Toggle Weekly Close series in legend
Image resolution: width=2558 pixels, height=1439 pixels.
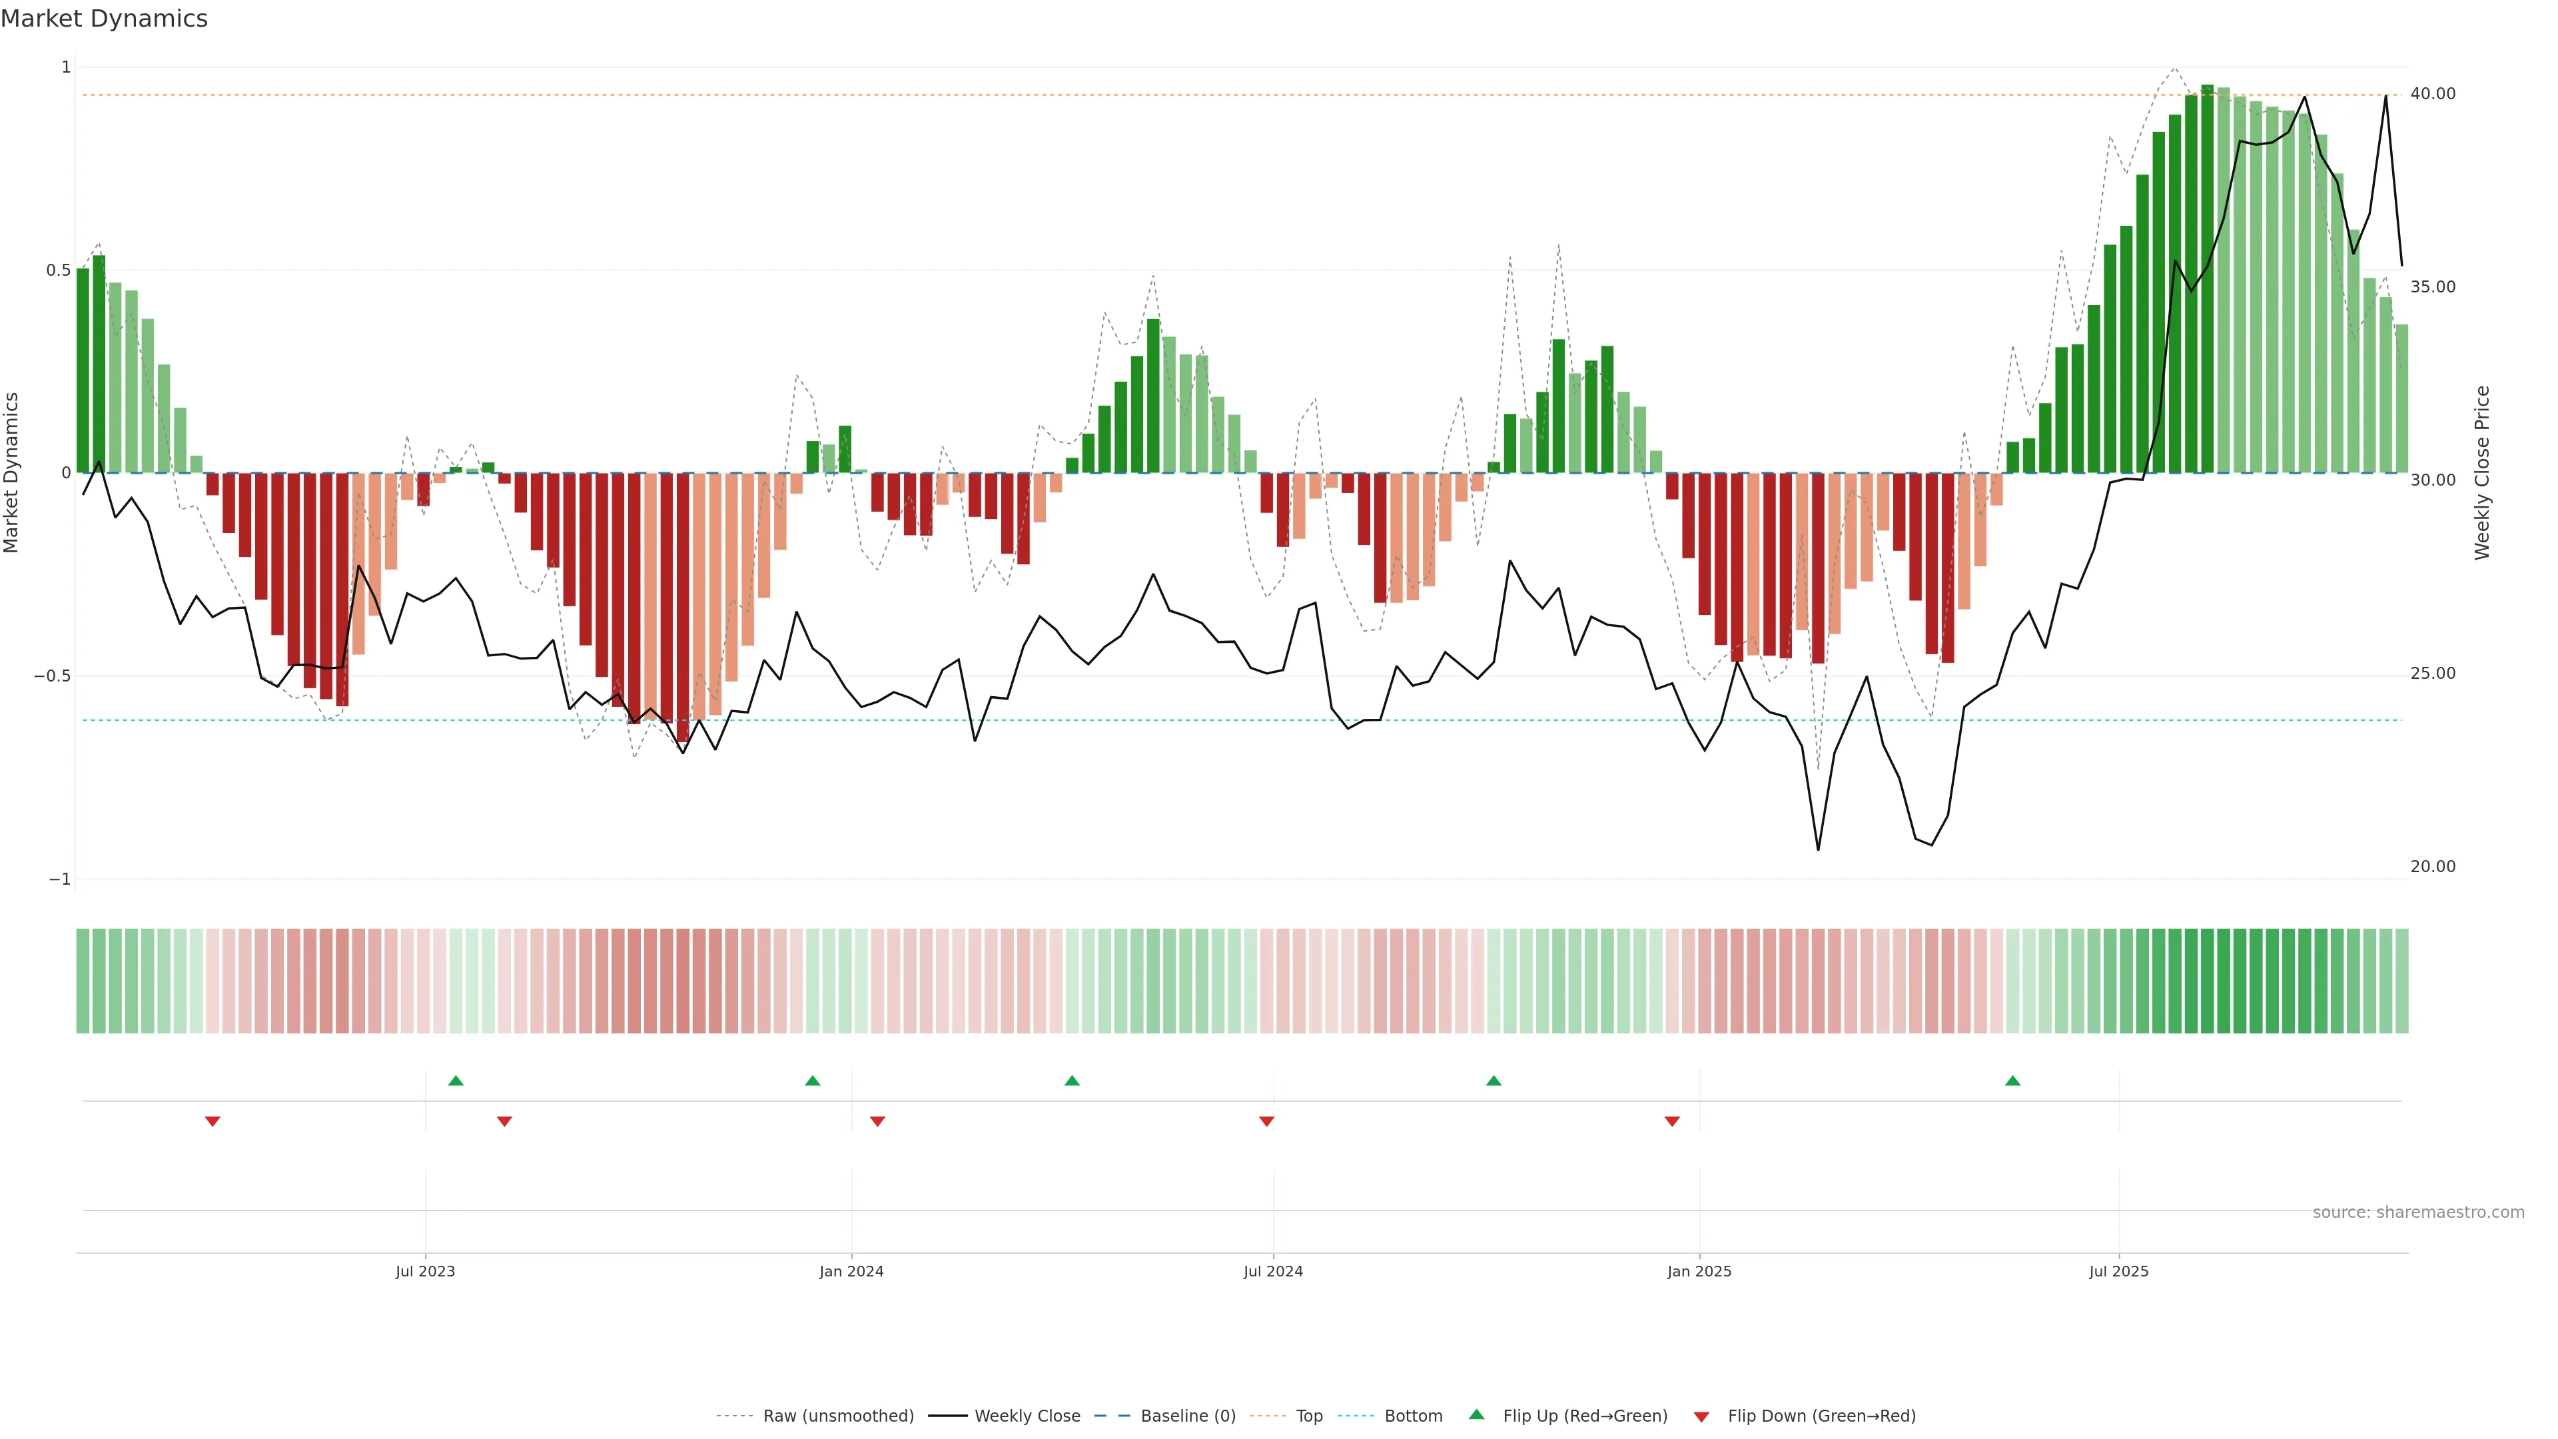(1027, 1416)
